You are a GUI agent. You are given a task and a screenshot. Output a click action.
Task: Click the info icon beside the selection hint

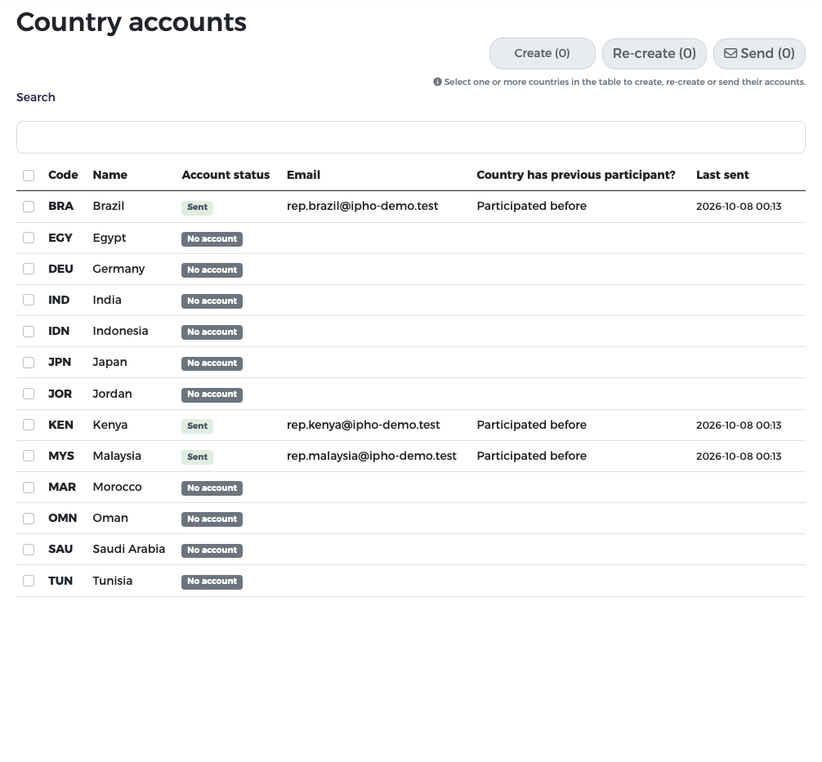437,82
